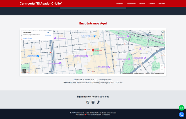The height and width of the screenshot is (119, 186).
Task: Click the blue phone call floating button
Action: (x=181, y=115)
